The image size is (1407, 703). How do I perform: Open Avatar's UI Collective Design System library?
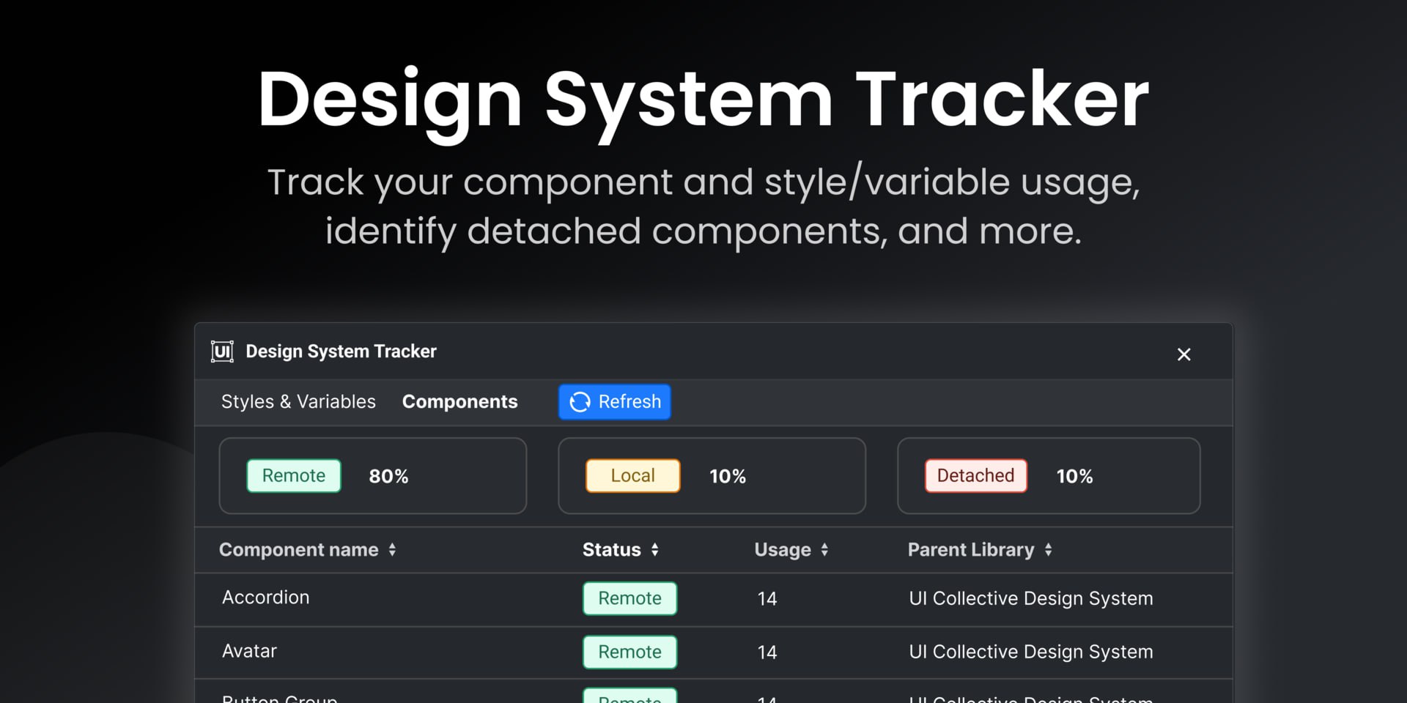click(x=1030, y=652)
